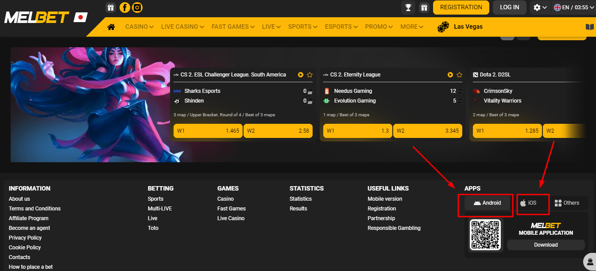Screen dimensions: 596x271
Task: Click the home icon in navigation bar
Action: click(111, 27)
